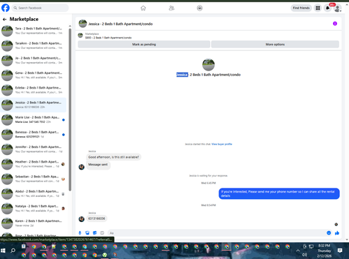Screen dimensions: 349x259
Task: Click the Marketplace listing link under header
Action: 108,36
